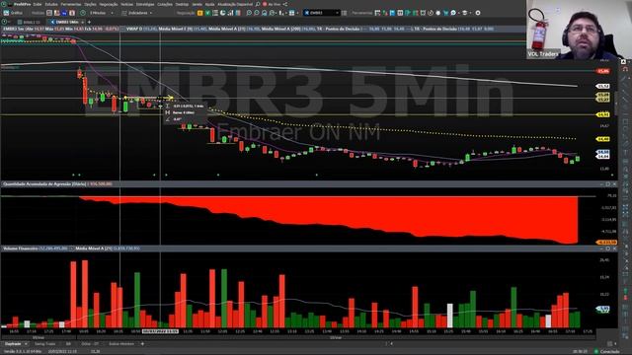Open the Cotações menu
Screen dimensions: 632x355
click(x=165, y=4)
